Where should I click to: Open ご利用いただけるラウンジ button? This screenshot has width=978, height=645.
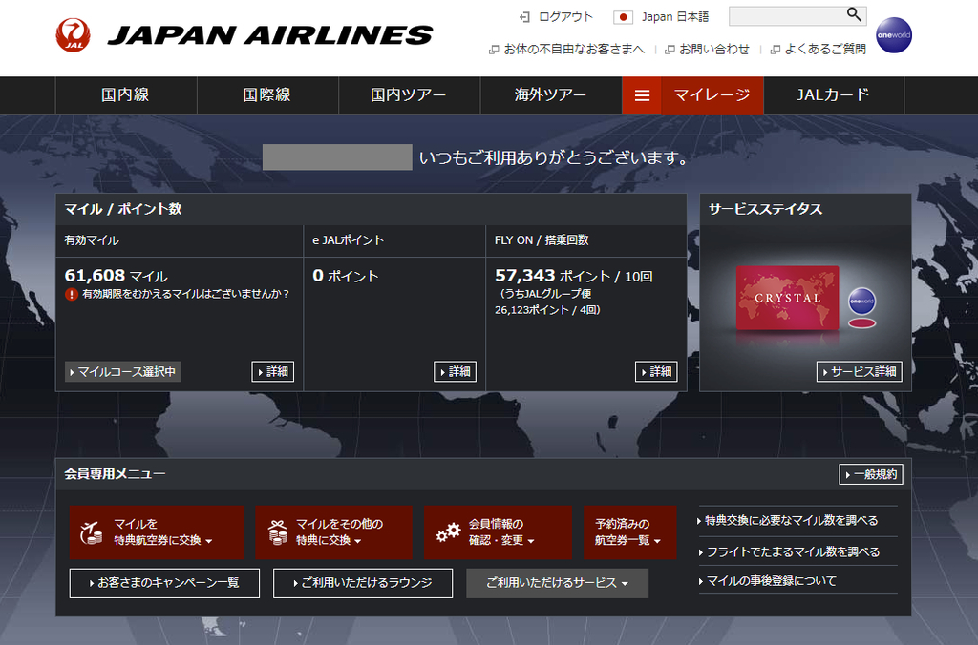tap(363, 583)
